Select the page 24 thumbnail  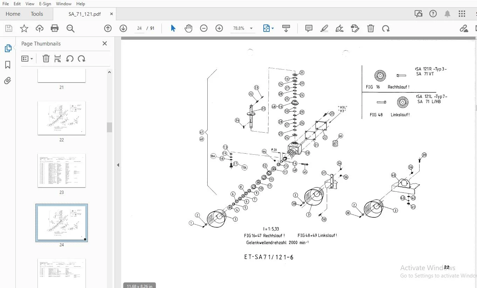pos(62,223)
